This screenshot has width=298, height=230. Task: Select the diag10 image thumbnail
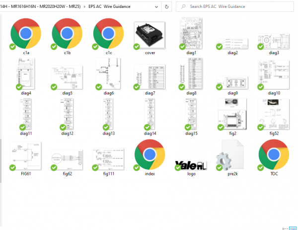274,75
